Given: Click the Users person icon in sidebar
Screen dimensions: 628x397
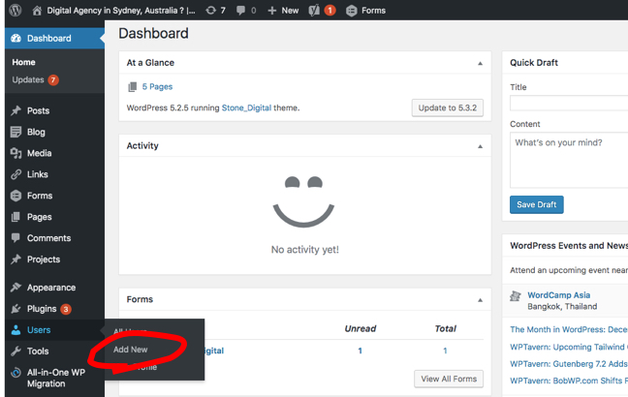Looking at the screenshot, I should pos(16,330).
